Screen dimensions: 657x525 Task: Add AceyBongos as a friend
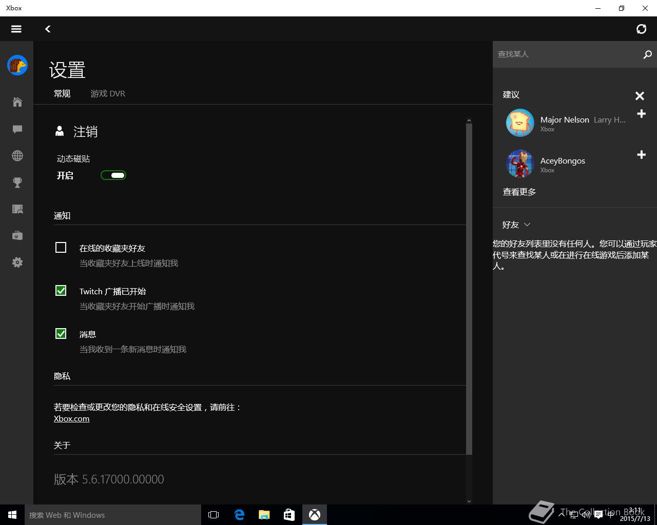641,155
